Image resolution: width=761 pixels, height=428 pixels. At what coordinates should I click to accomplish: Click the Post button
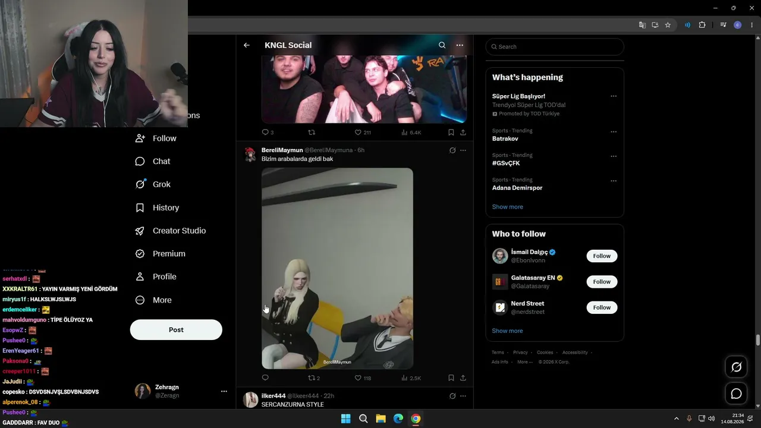(x=176, y=330)
